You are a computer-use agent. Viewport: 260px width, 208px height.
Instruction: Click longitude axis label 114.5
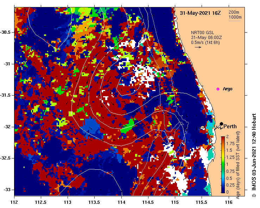(148, 202)
